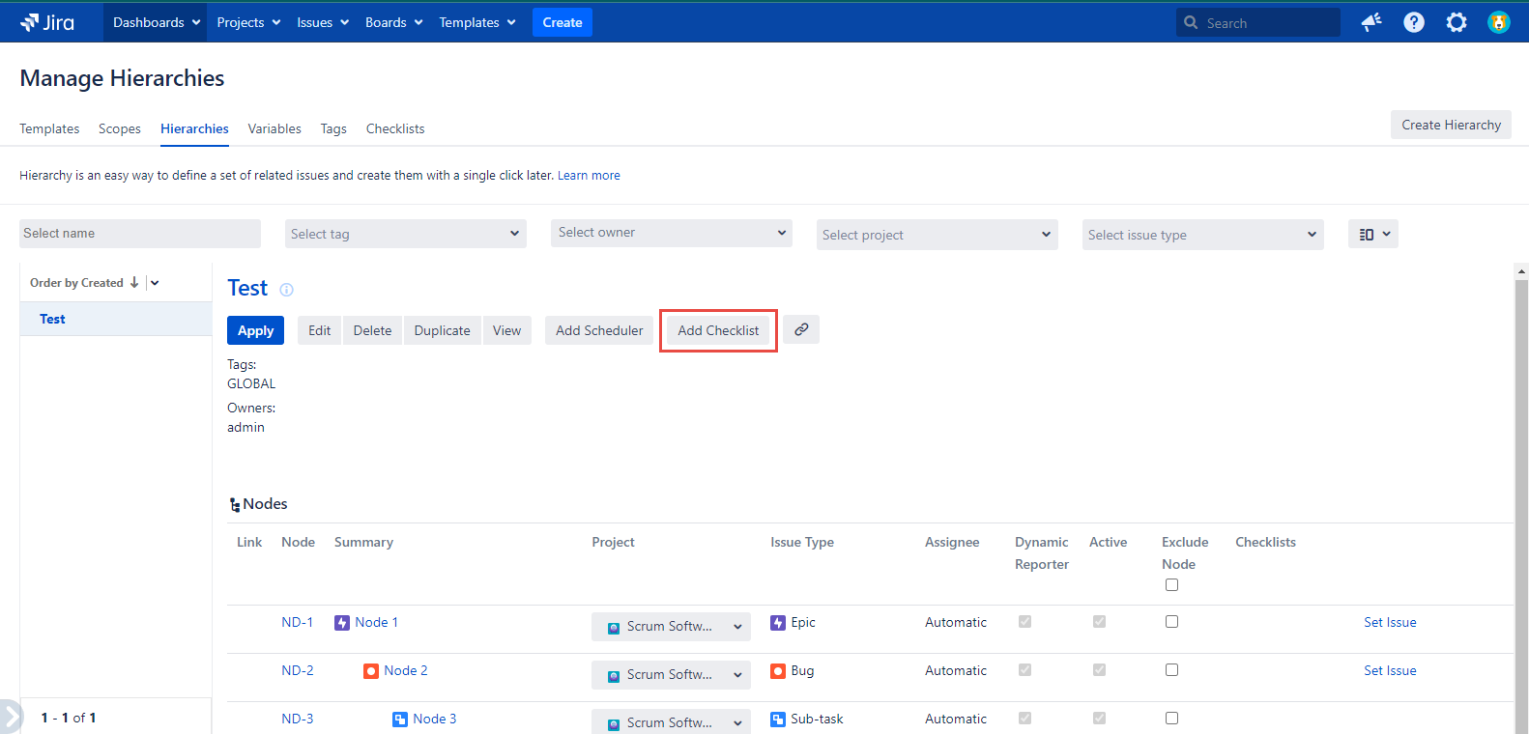Open the user profile avatar

1498,22
